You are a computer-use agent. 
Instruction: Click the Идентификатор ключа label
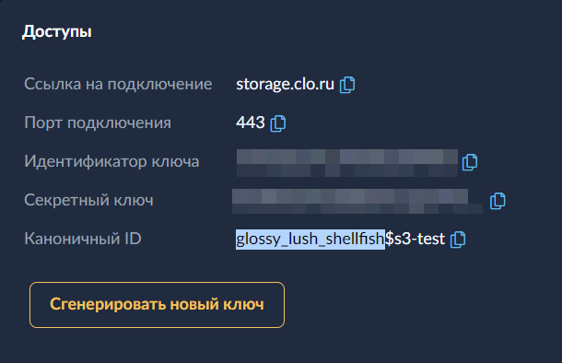point(111,161)
